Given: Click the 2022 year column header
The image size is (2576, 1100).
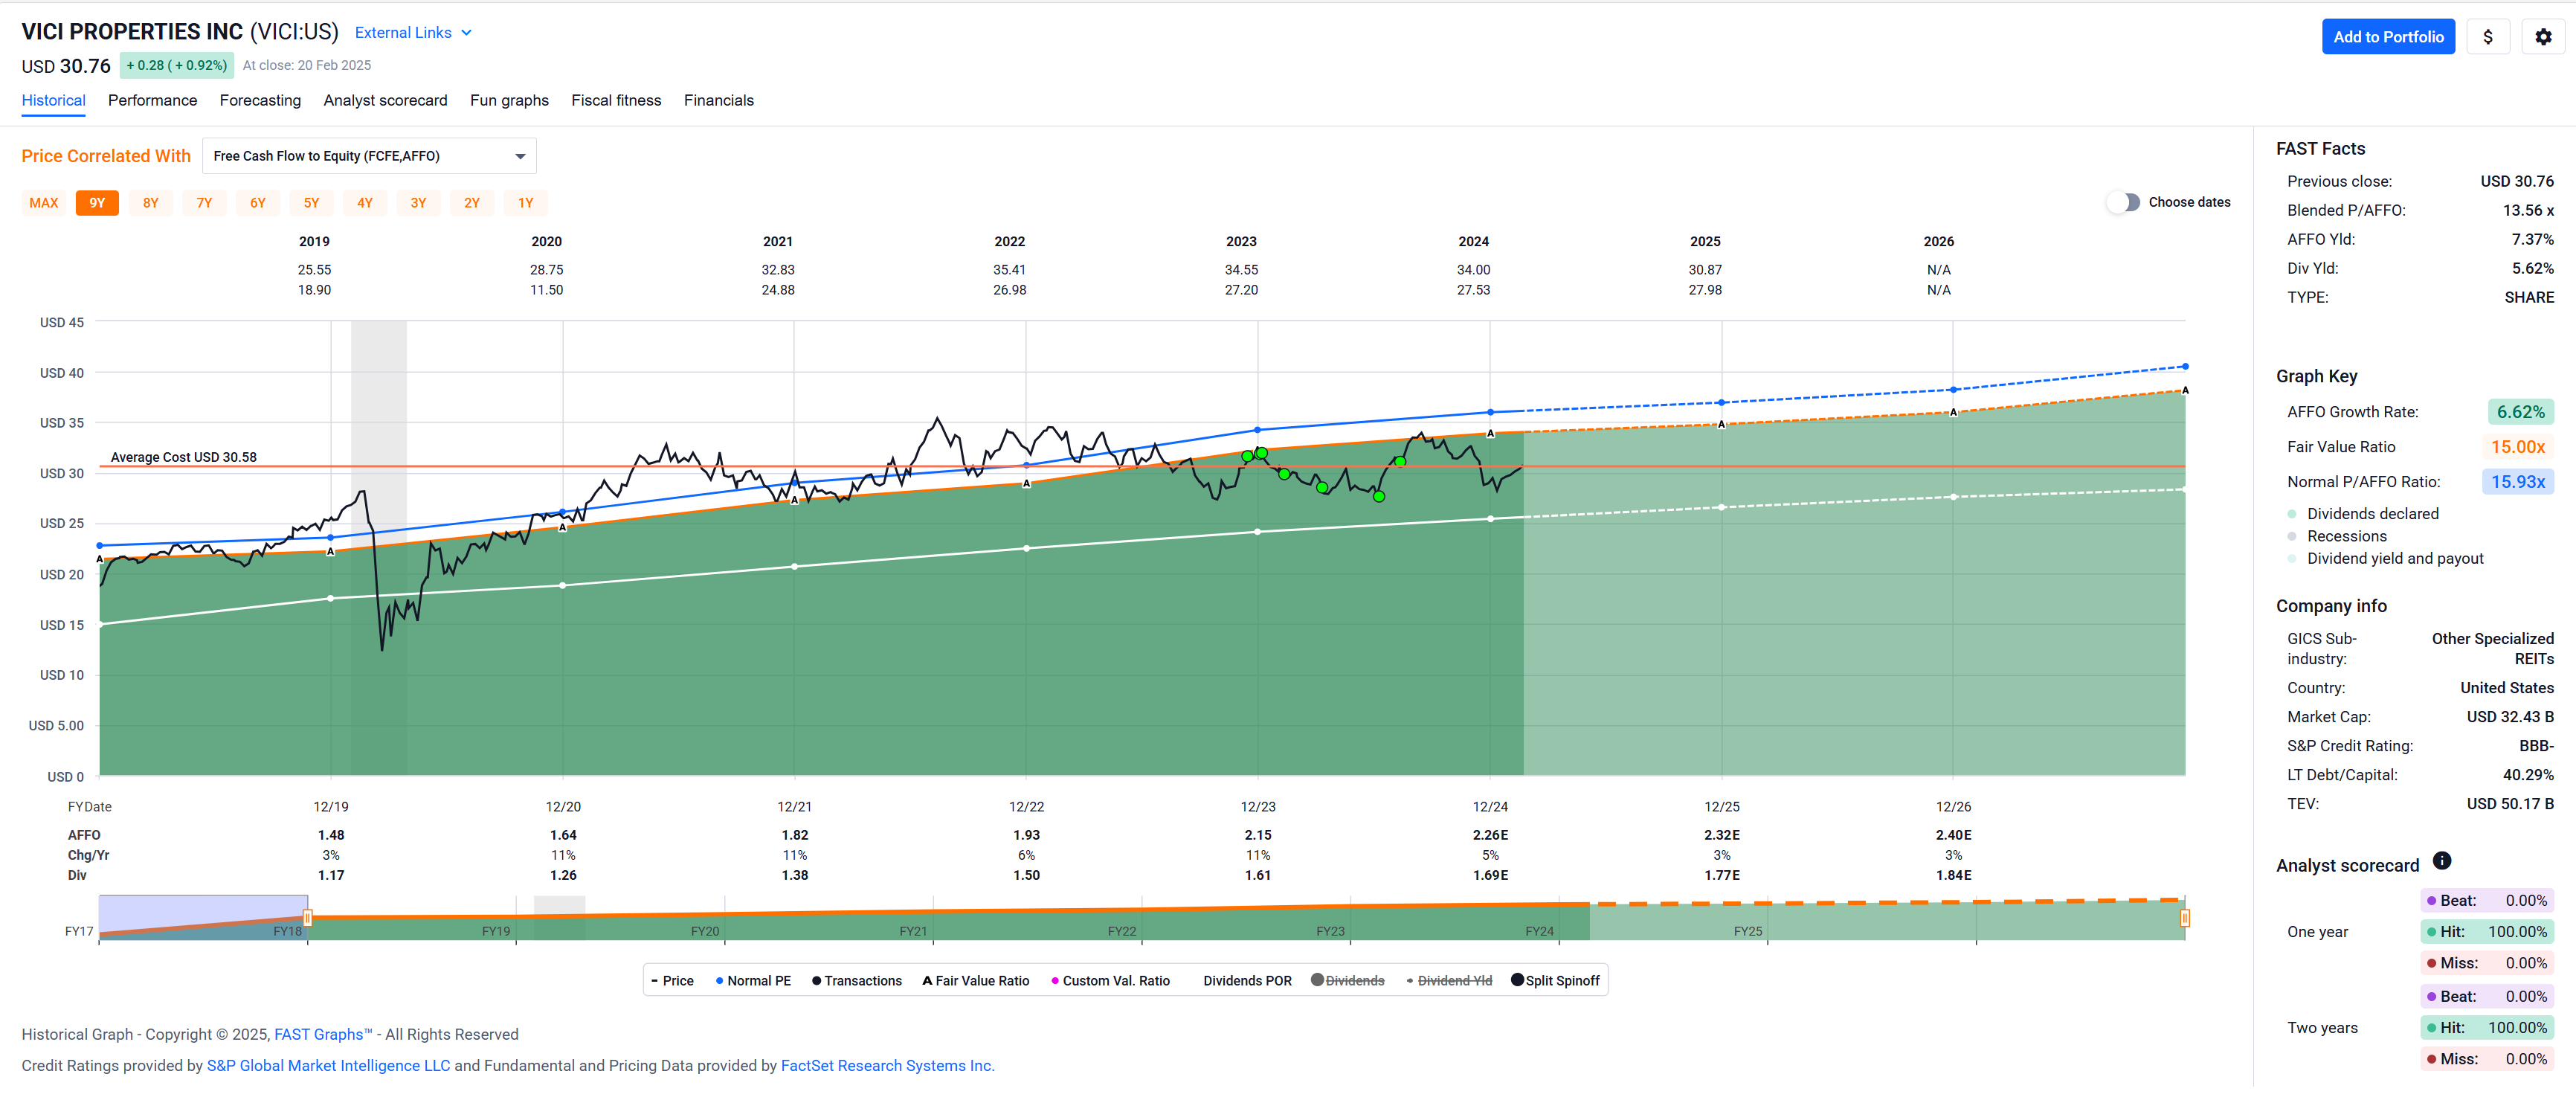Looking at the screenshot, I should click(1009, 242).
